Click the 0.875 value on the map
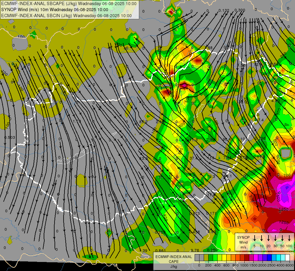 pos(195,214)
